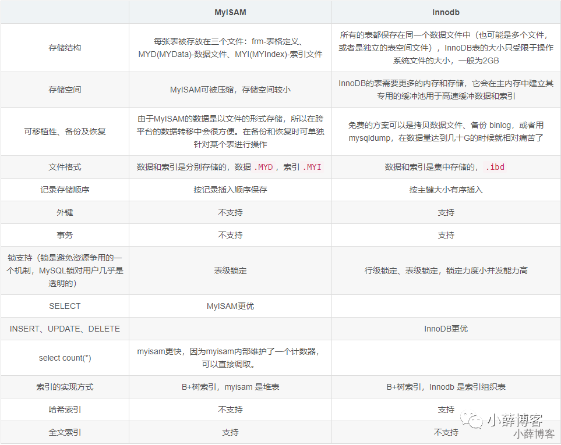Click the 哈希索引 row label
Viewport: 561px width, 445px height.
(65, 410)
